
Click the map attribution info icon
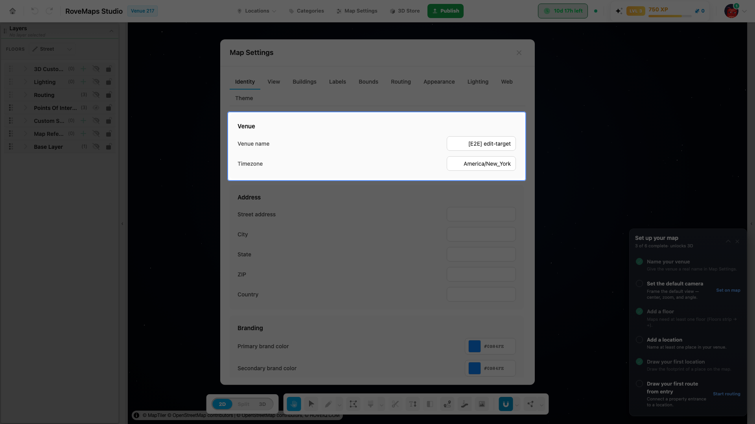coord(136,415)
